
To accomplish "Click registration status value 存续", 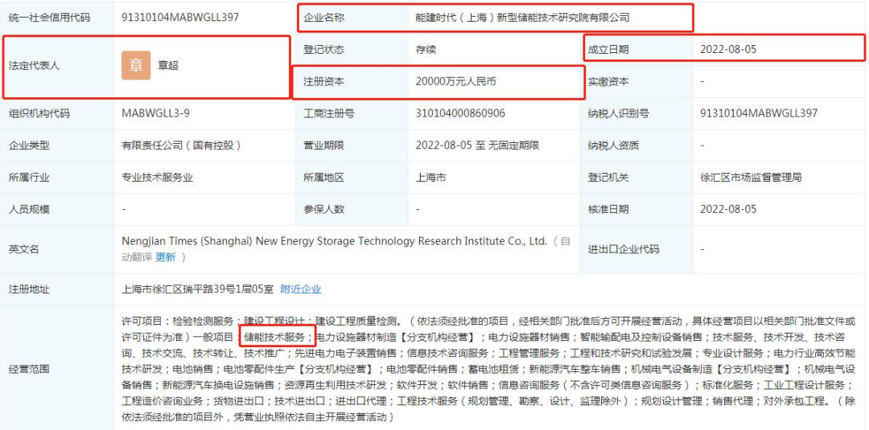I will pyautogui.click(x=426, y=49).
